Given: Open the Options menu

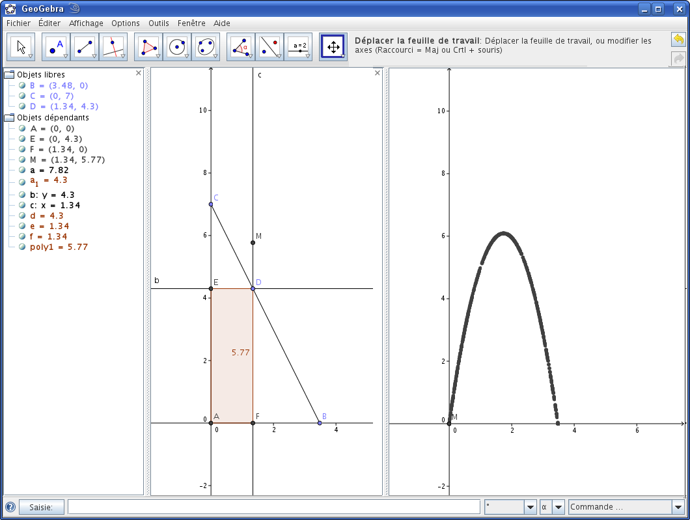Looking at the screenshot, I should (126, 23).
